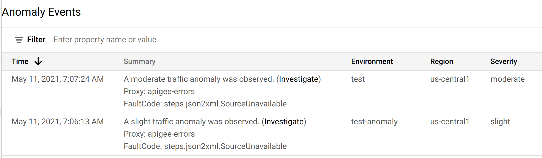The height and width of the screenshot is (158, 542).
Task: Click the Proxy apigee-errors text in first row
Action: tap(159, 91)
